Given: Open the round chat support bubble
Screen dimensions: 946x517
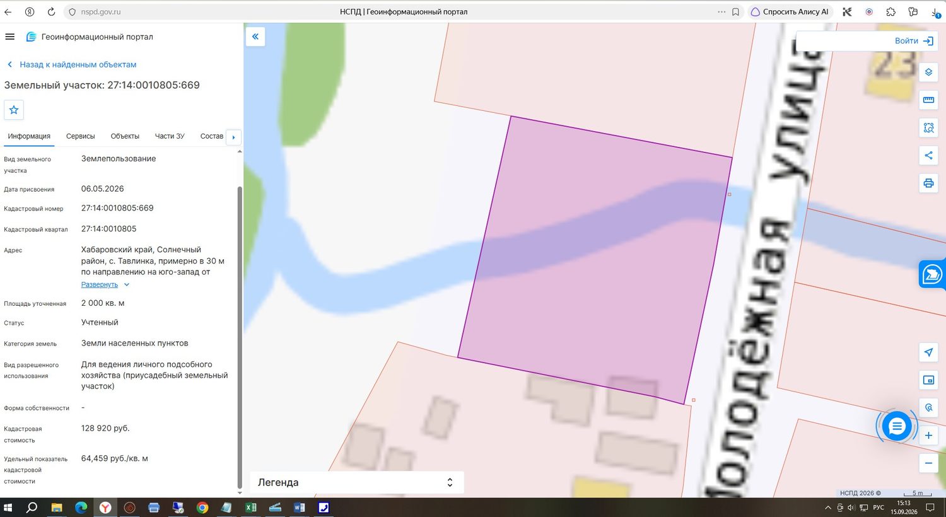Looking at the screenshot, I should [896, 427].
